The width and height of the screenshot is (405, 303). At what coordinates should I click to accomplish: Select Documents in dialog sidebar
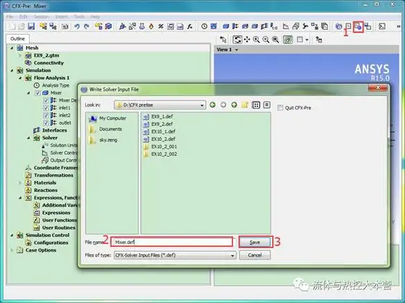[105, 129]
